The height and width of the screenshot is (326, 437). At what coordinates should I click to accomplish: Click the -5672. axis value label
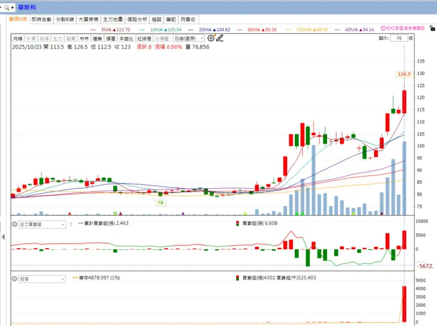425,266
